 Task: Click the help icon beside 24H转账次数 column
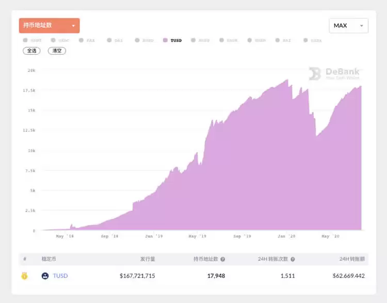tap(293, 259)
